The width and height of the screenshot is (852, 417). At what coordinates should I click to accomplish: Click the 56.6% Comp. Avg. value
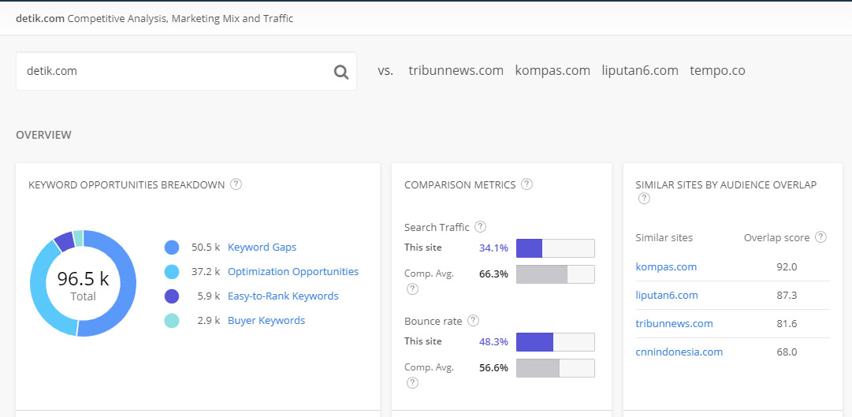coord(493,368)
